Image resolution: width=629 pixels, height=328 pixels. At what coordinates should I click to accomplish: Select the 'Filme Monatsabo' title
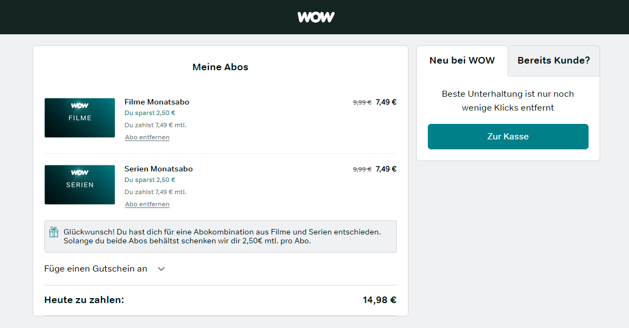tap(157, 102)
